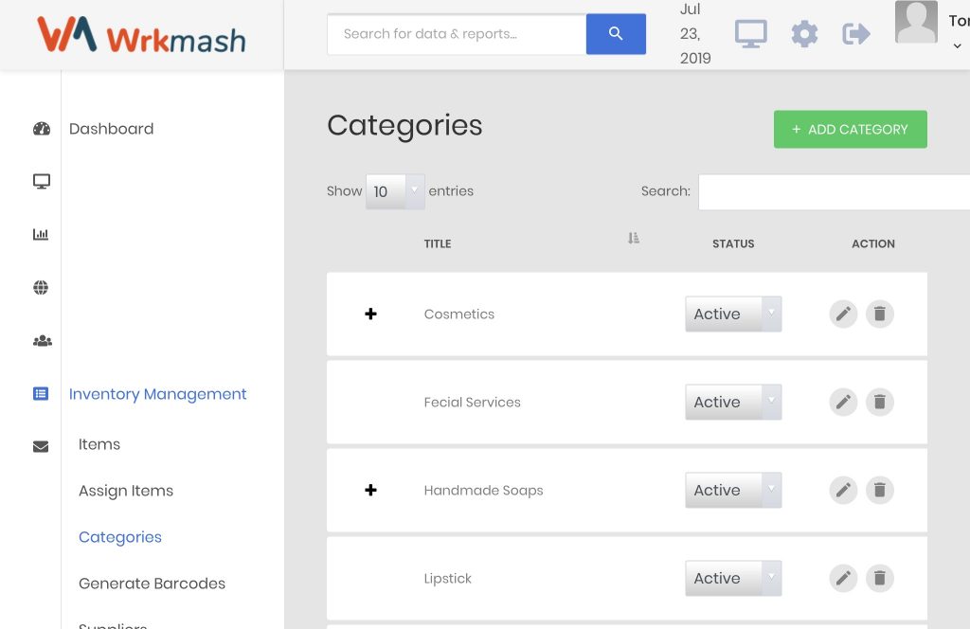Open the users group sidebar icon
970x629 pixels.
[x=42, y=341]
